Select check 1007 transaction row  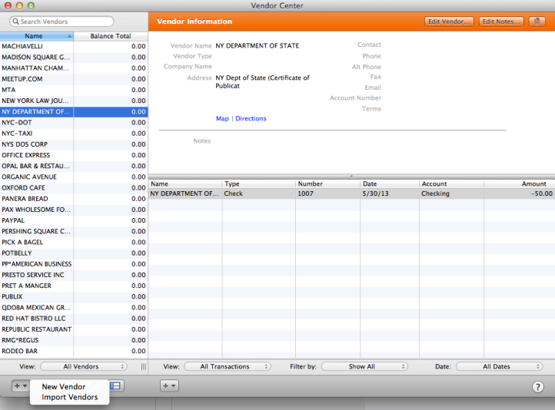351,193
